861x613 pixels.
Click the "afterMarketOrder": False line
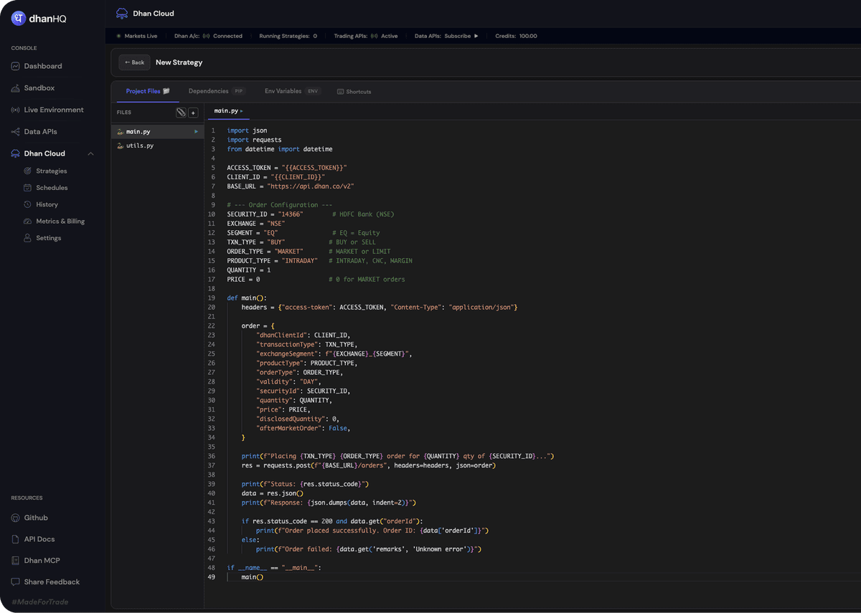(304, 429)
